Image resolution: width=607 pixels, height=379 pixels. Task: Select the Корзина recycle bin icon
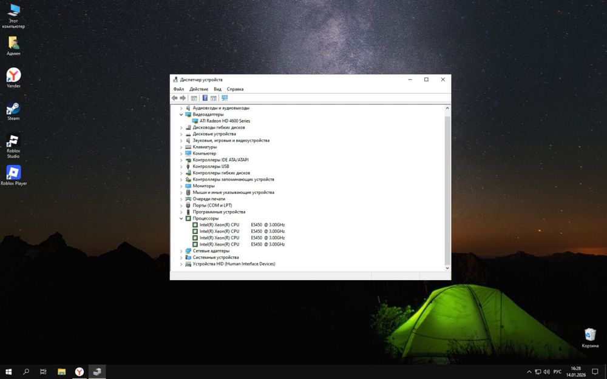pyautogui.click(x=590, y=338)
